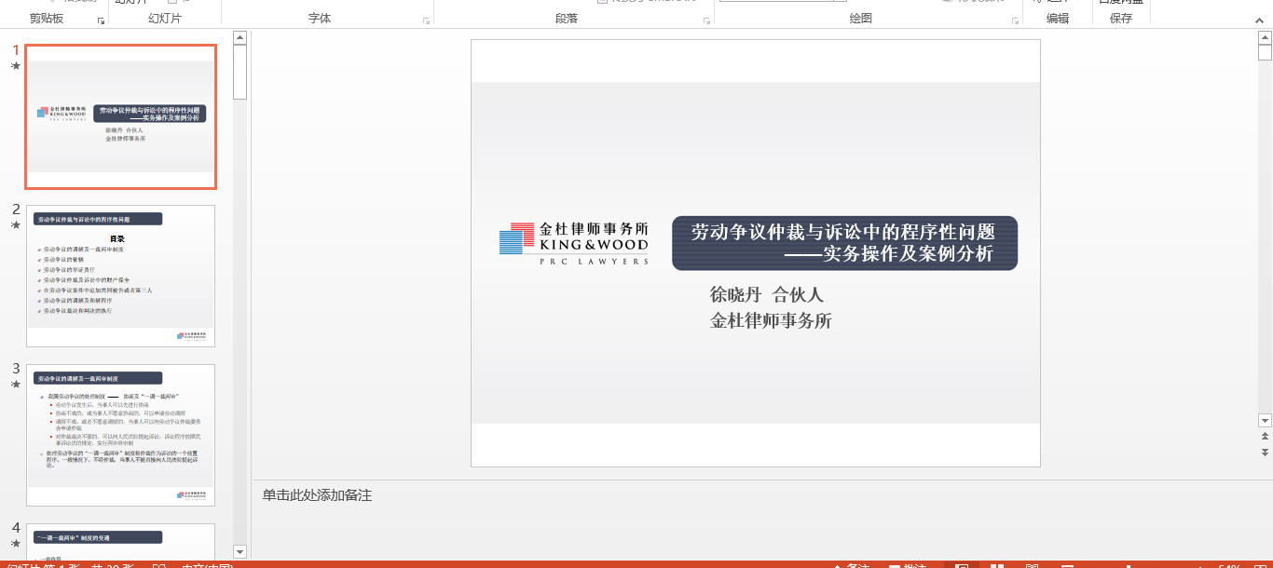1273x568 pixels.
Task: Select slide 3 thumbnail in the slide panel
Action: [121, 435]
